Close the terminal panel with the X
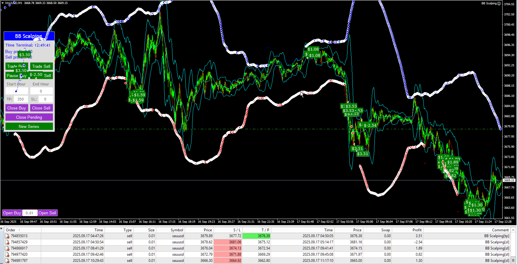 click(2, 229)
